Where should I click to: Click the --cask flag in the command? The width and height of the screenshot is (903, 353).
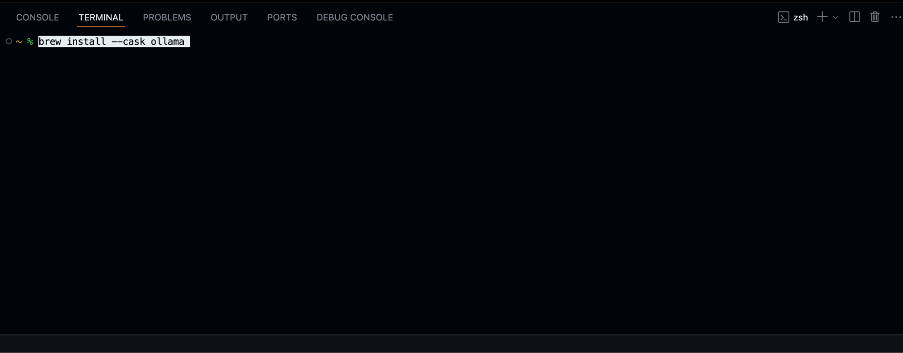[x=128, y=42]
